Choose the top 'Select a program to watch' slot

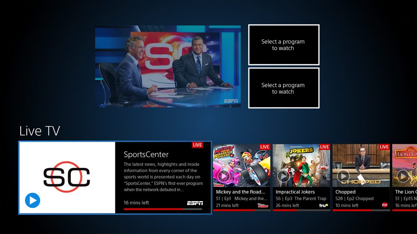(284, 45)
